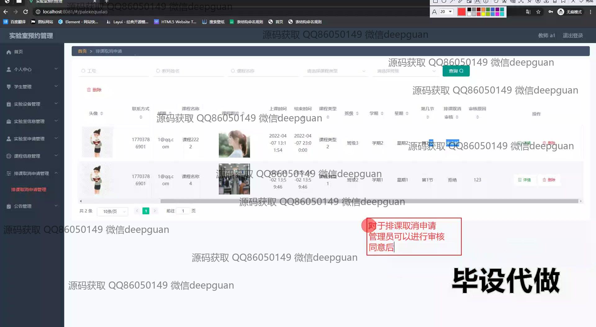Open the Element bookmark
Image resolution: width=596 pixels, height=327 pixels.
[x=78, y=22]
